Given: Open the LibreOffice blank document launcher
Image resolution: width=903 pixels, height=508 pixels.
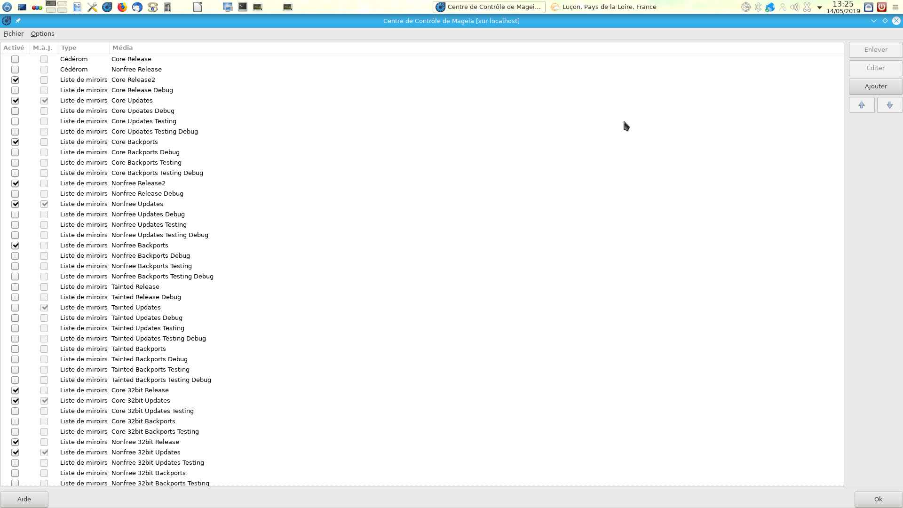Looking at the screenshot, I should [198, 7].
